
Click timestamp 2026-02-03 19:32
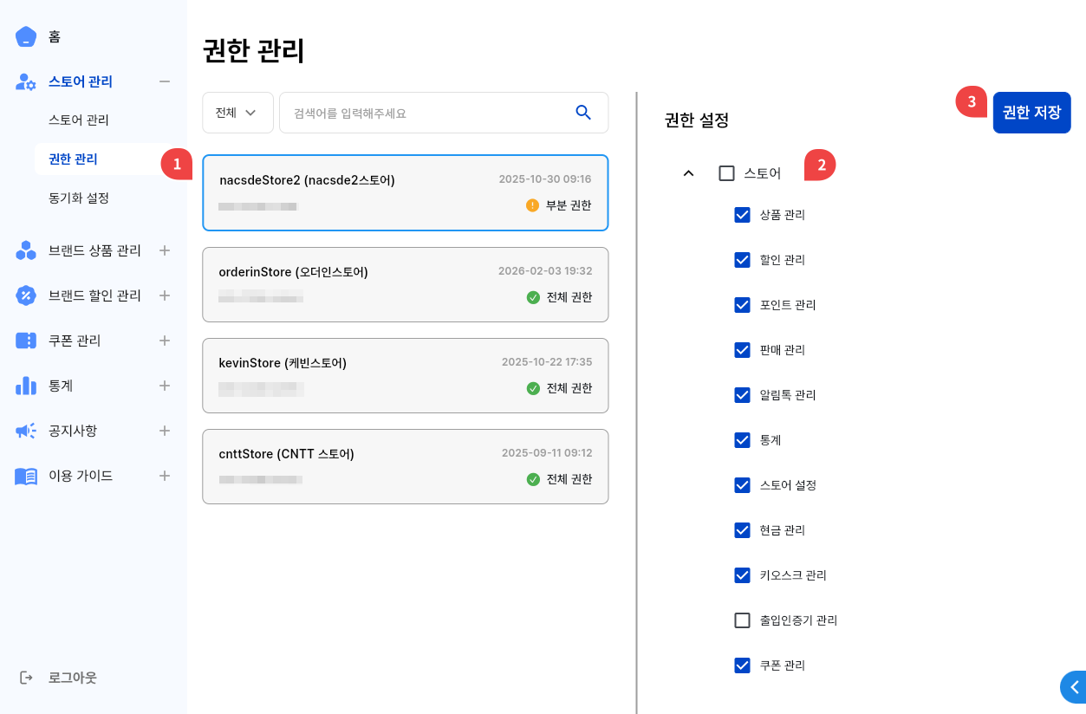click(545, 271)
